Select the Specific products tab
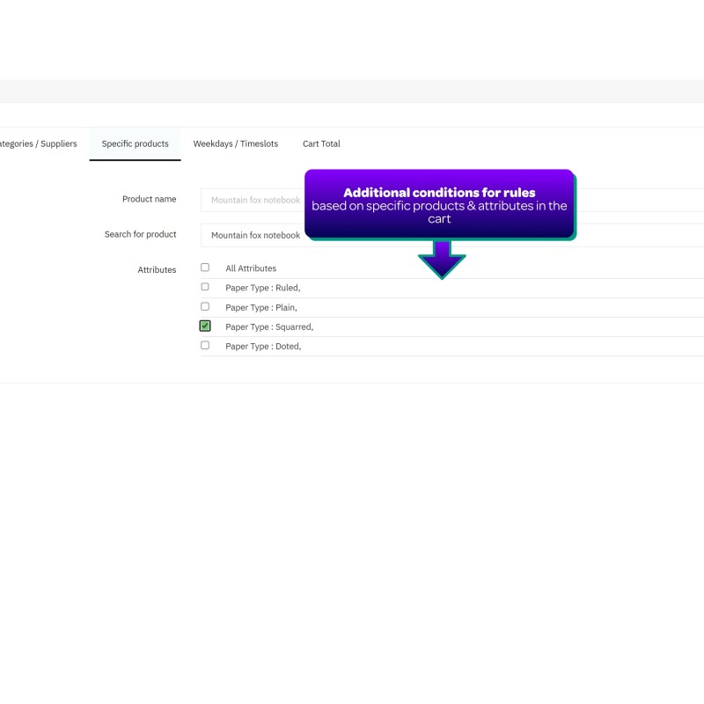Image resolution: width=704 pixels, height=704 pixels. 136,143
